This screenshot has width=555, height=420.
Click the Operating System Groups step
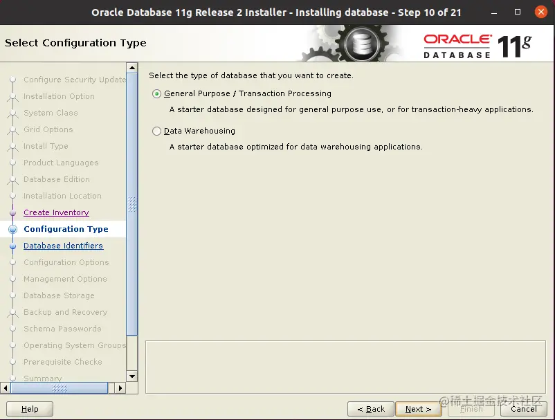point(75,346)
